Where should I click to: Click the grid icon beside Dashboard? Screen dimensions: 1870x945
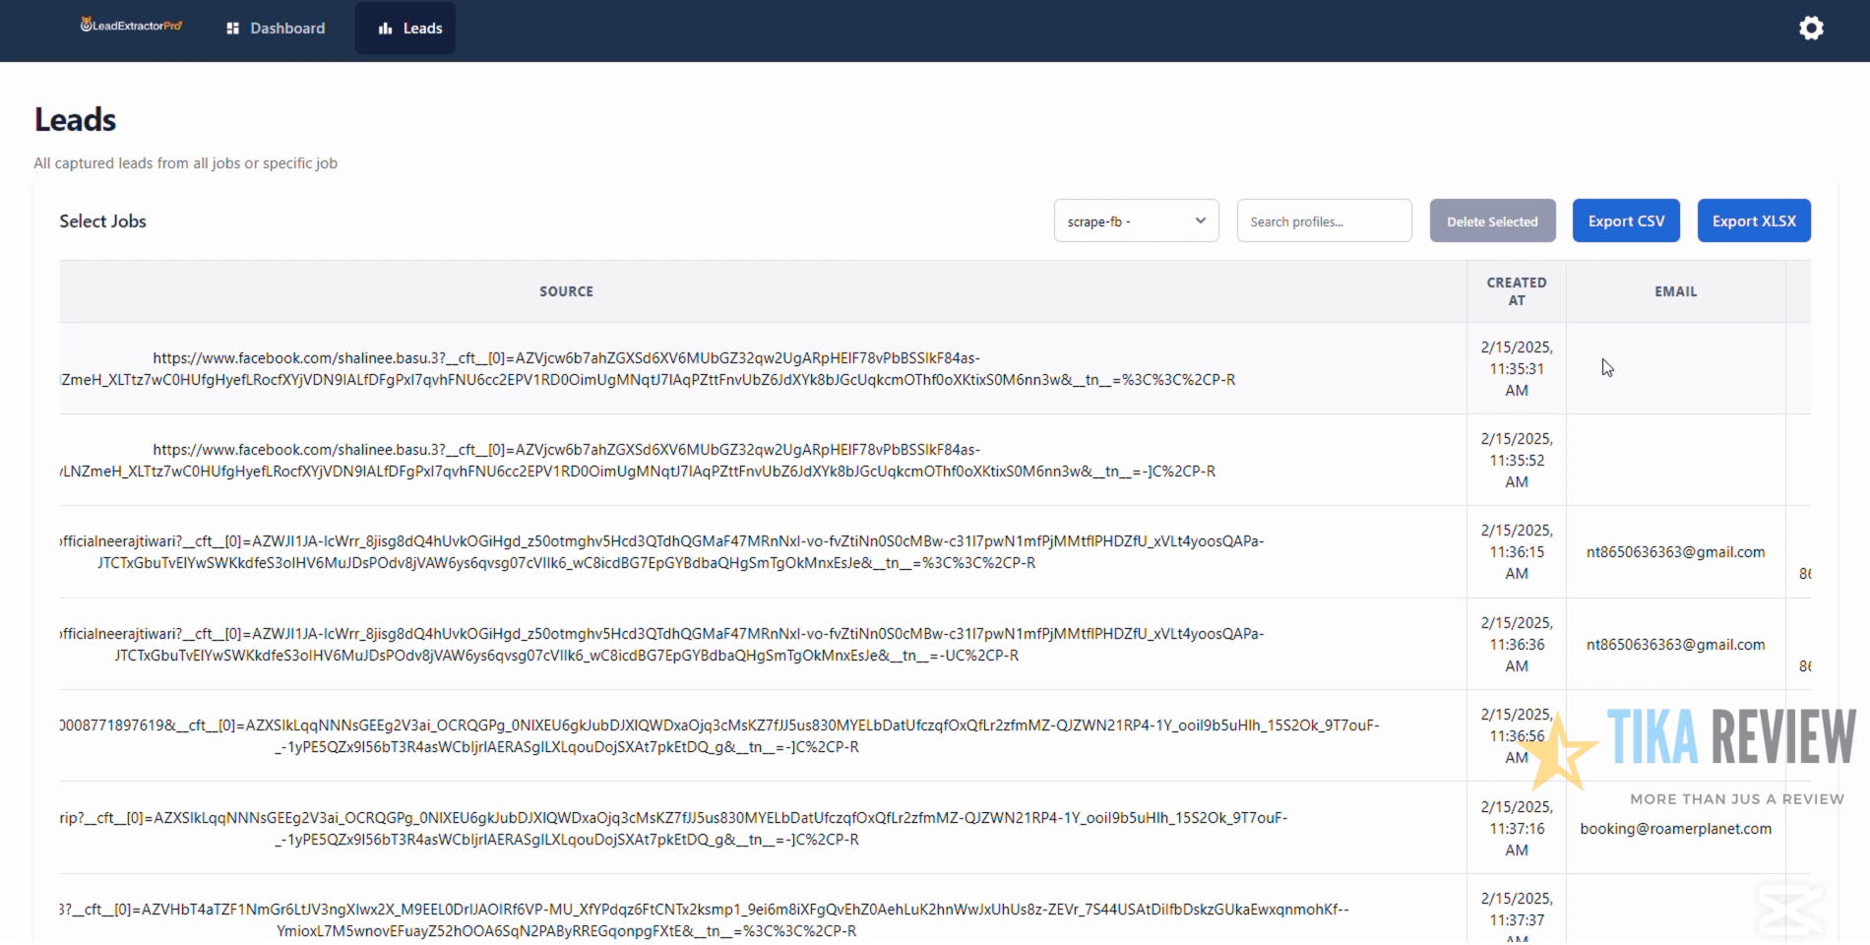click(232, 28)
